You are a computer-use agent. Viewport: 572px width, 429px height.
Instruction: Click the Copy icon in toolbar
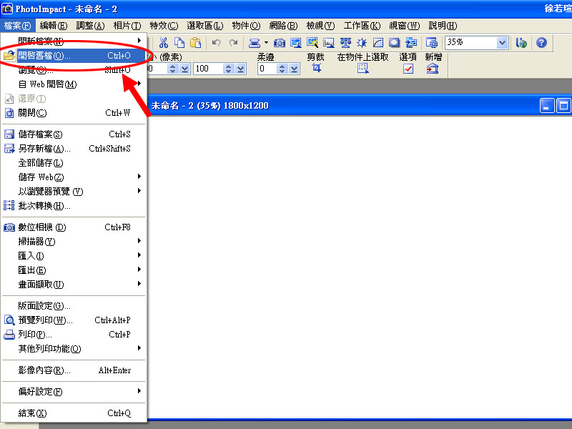coord(179,43)
